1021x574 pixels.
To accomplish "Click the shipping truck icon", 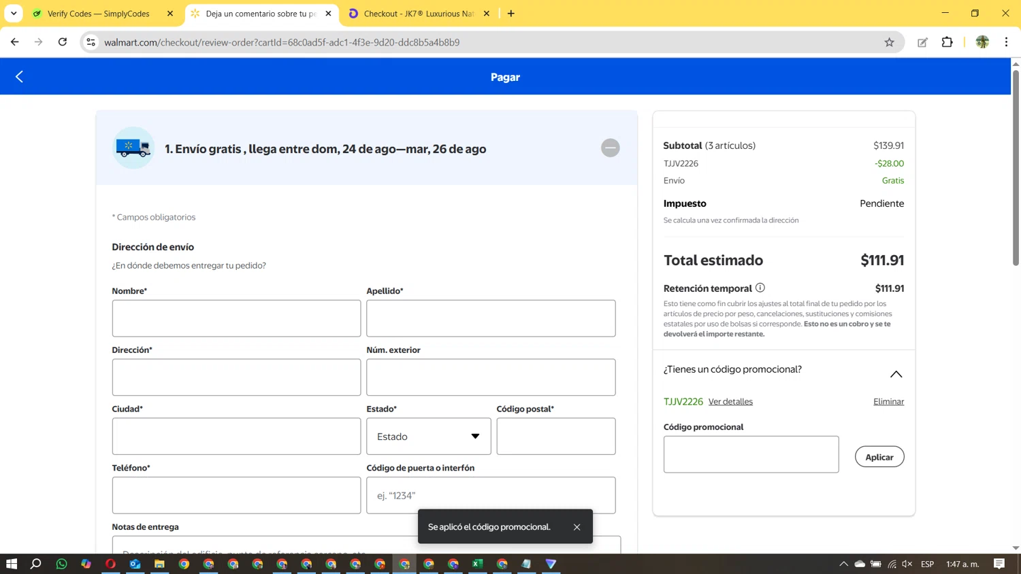I will pos(133,148).
